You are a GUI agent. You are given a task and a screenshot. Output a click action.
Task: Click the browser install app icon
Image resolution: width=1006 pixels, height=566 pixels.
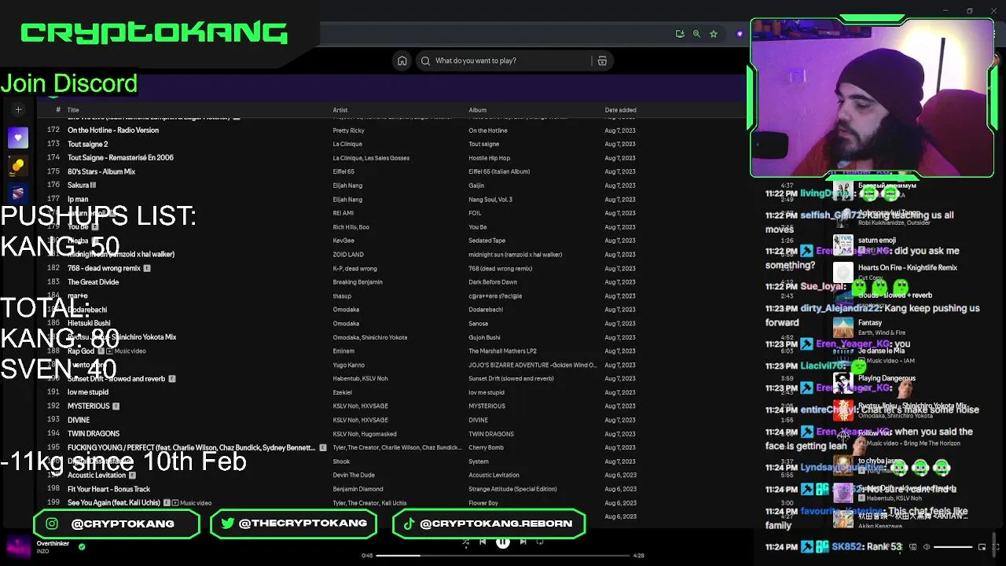click(x=680, y=34)
